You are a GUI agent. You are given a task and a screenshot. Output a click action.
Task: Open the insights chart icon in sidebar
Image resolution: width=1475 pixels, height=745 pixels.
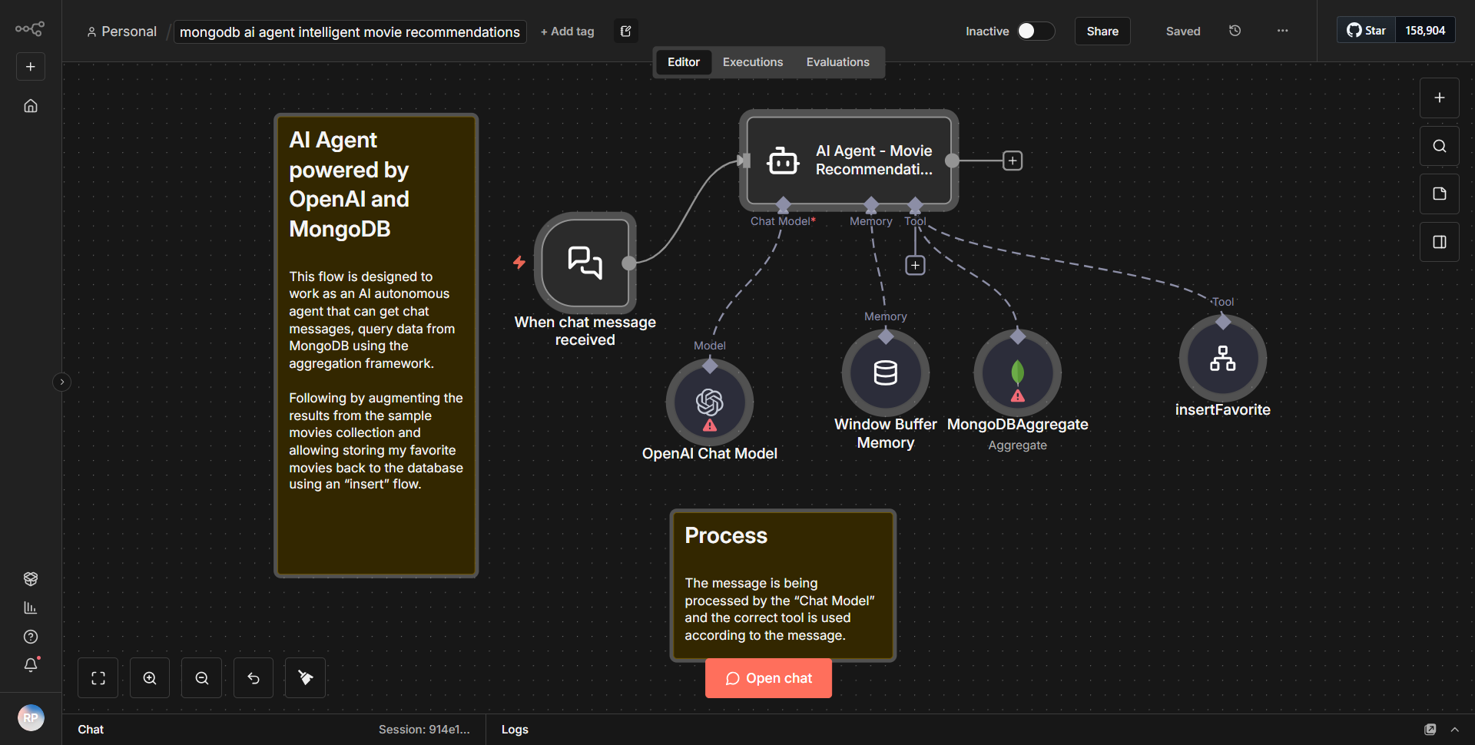pos(31,608)
